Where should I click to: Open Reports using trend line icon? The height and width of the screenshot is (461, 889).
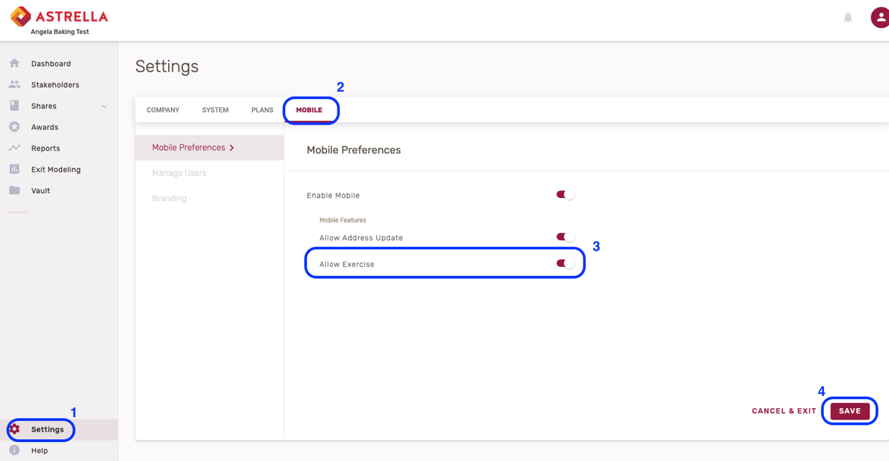pyautogui.click(x=14, y=148)
